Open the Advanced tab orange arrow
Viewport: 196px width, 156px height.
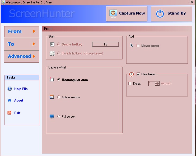tap(34, 56)
